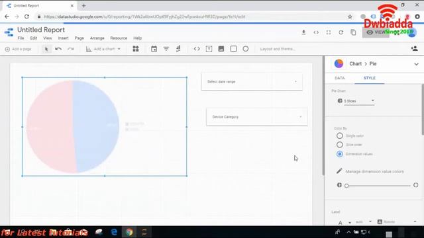The height and width of the screenshot is (238, 424).
Task: Rename the Untitled Report title
Action: click(41, 30)
